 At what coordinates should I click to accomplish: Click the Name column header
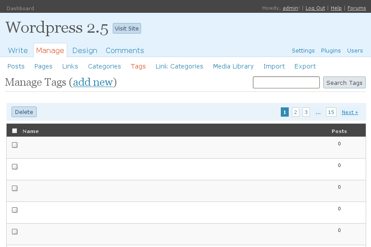31,131
